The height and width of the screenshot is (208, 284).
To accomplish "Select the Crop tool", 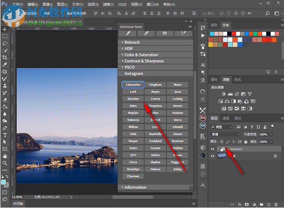I will point(5,57).
